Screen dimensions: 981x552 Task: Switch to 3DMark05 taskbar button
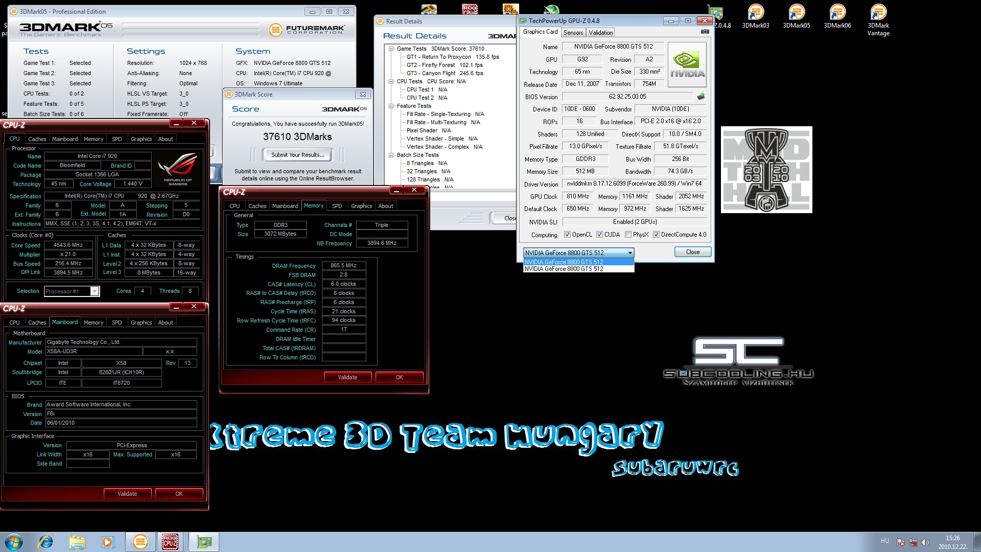(140, 542)
